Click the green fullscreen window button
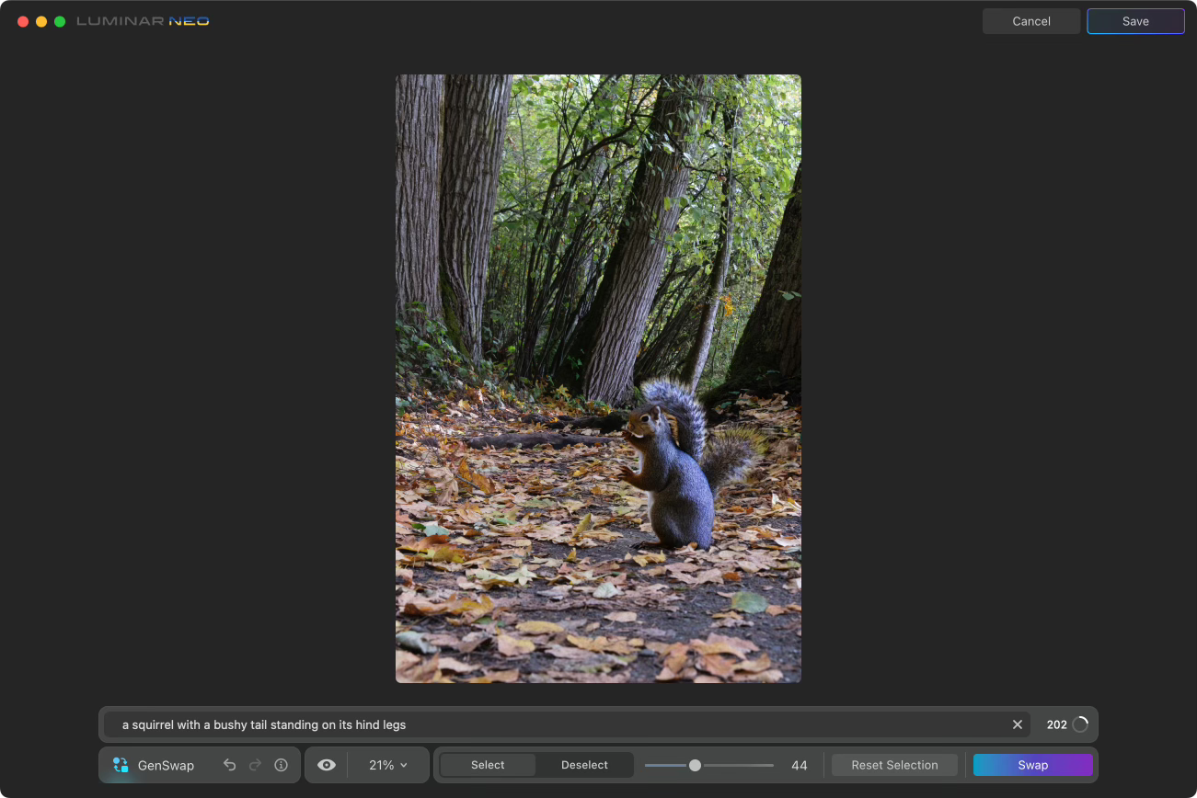The image size is (1197, 798). click(x=60, y=21)
